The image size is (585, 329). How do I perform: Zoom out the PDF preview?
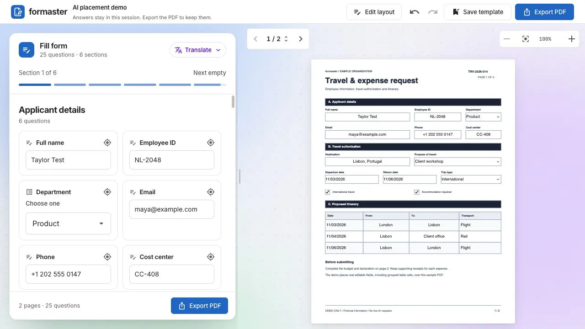click(x=507, y=39)
